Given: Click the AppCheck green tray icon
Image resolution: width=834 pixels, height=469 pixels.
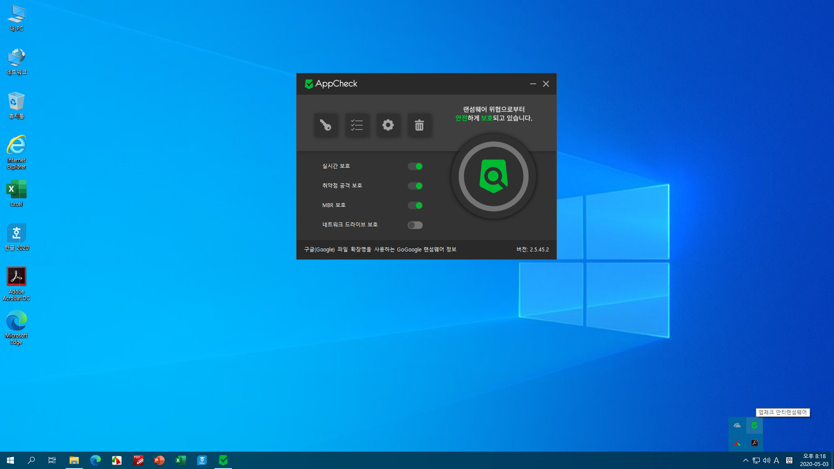Looking at the screenshot, I should point(755,426).
